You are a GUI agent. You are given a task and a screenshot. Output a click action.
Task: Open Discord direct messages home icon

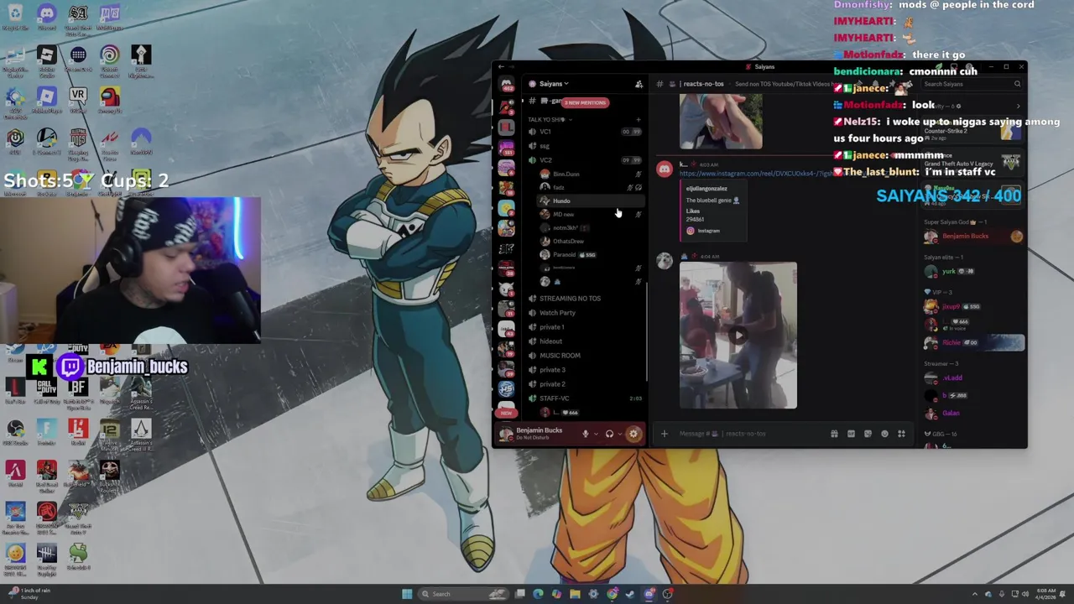(x=506, y=85)
